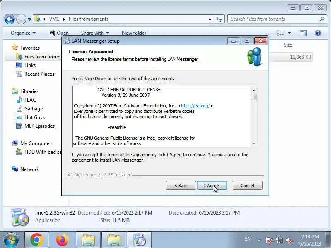Open the Organize menu
Viewport: 331px width, 248px height.
click(23, 33)
